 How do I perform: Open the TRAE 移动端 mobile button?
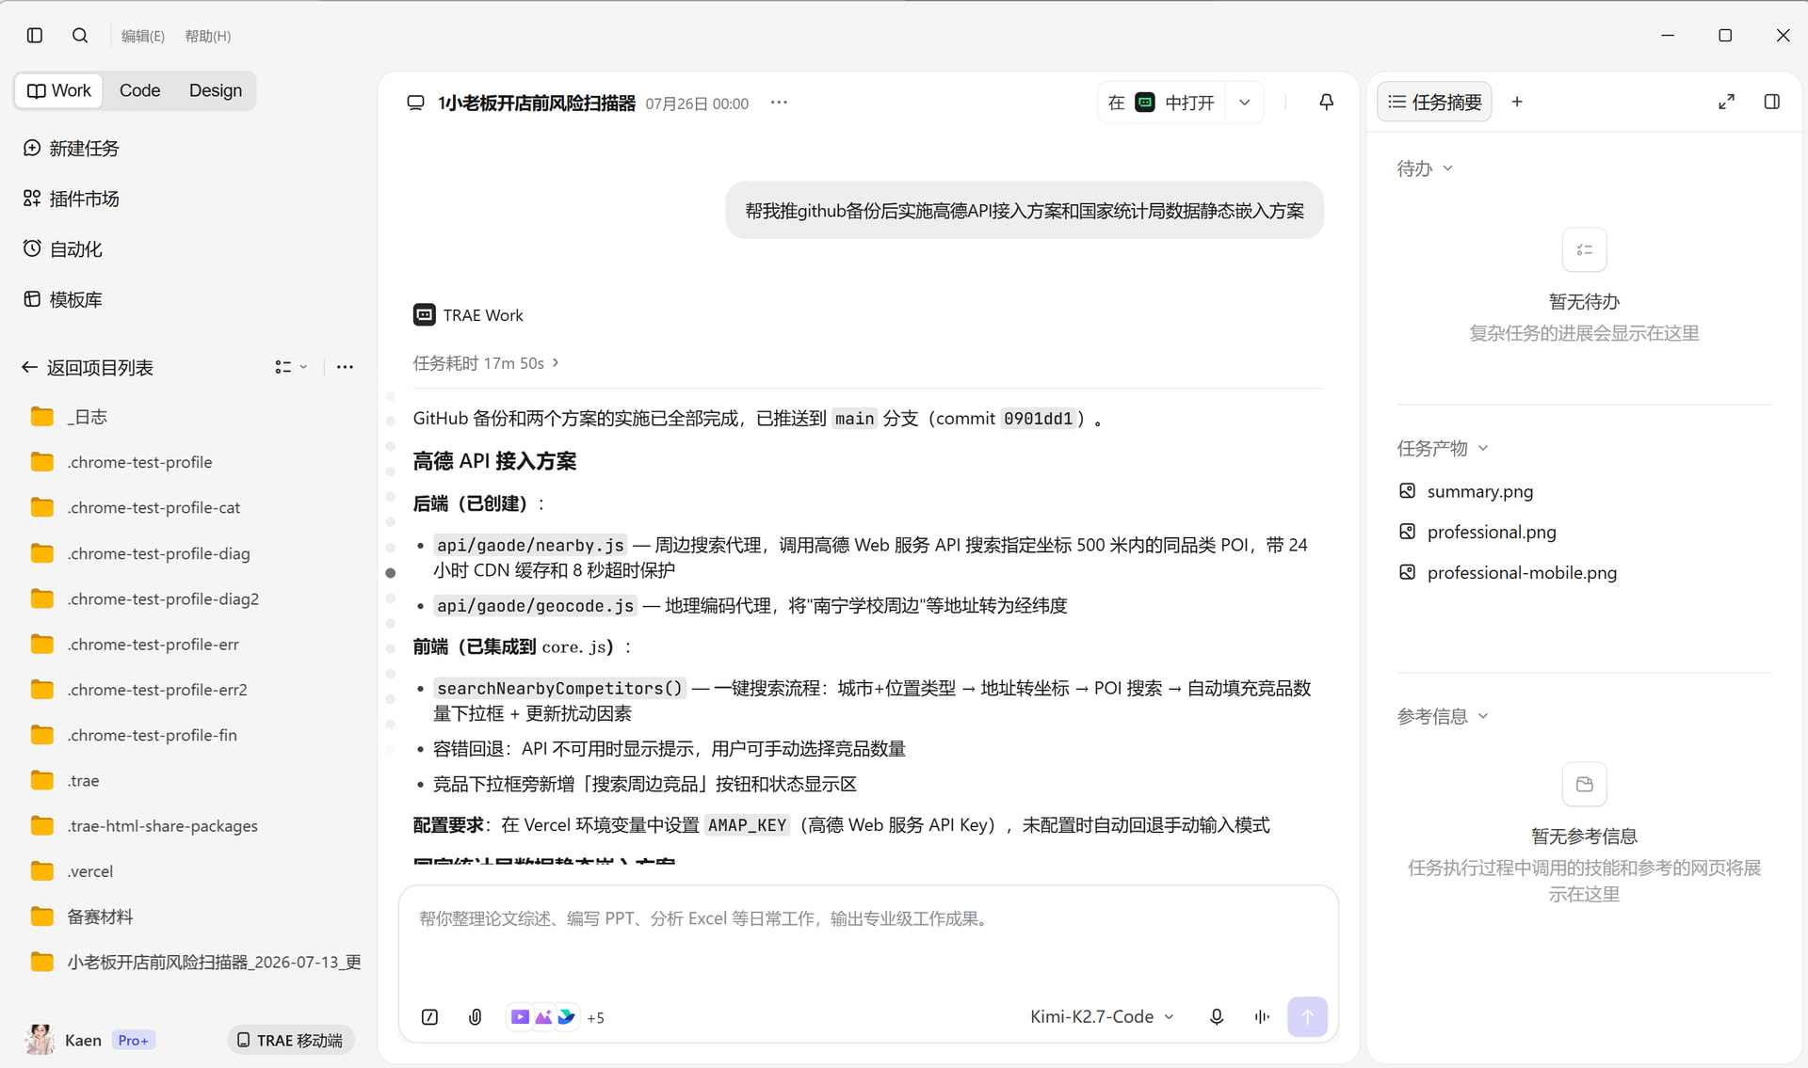click(290, 1040)
